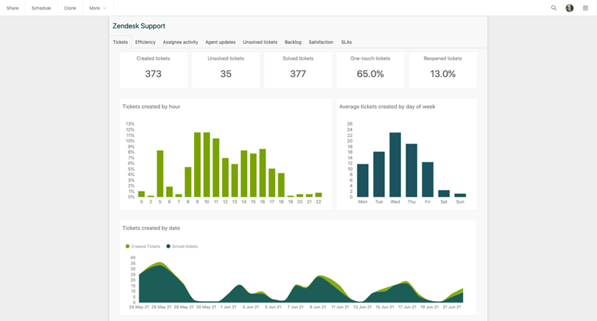The width and height of the screenshot is (597, 321).
Task: Open the Assignee activity tab
Action: [180, 42]
